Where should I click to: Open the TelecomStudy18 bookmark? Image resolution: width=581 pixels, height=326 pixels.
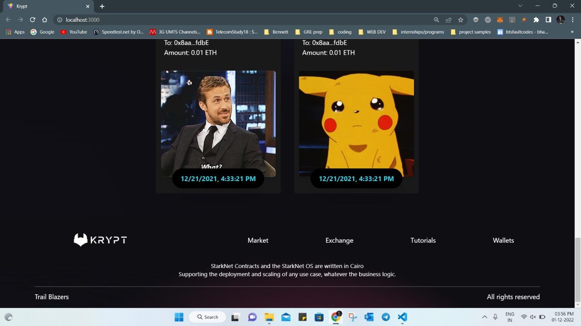pos(232,32)
